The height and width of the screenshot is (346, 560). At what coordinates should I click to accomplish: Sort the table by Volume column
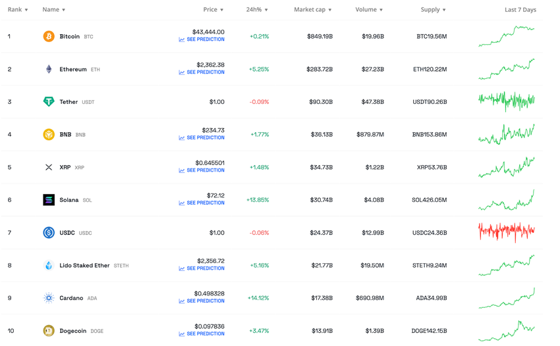pos(369,10)
